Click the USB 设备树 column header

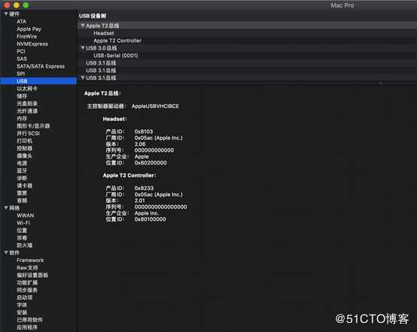point(93,16)
